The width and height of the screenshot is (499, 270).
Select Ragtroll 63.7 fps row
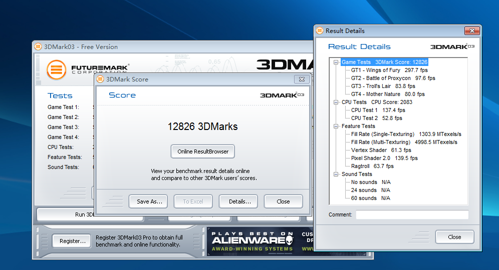click(x=372, y=166)
